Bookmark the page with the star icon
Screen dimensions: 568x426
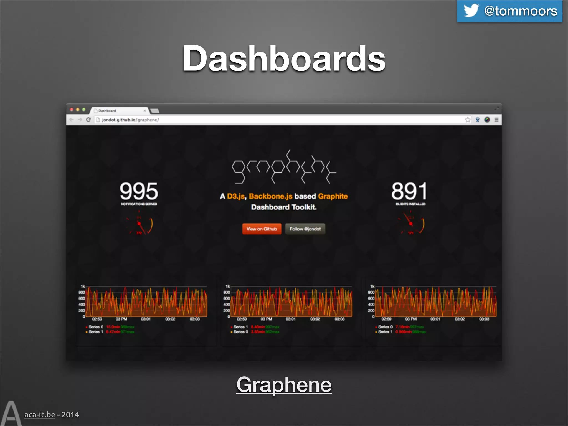coord(468,120)
